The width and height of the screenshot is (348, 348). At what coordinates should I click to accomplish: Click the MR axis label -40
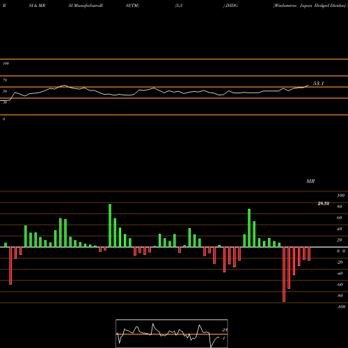coord(340,274)
